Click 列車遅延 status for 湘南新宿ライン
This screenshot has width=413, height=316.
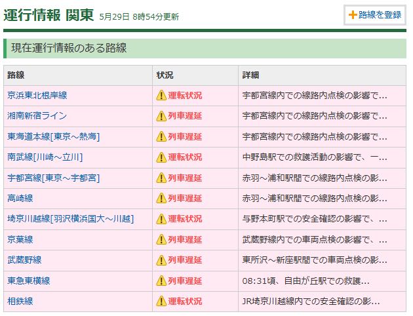[x=185, y=116]
